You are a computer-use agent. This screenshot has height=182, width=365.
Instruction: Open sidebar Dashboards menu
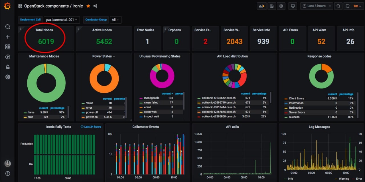pos(8,47)
